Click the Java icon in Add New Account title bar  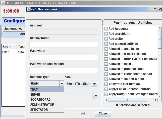pyautogui.click(x=29, y=9)
